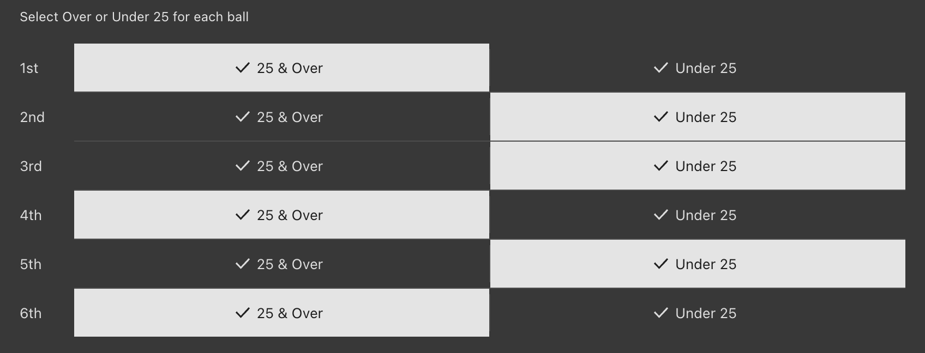Pick Under 25 for 3rd ball
Image resolution: width=925 pixels, height=353 pixels.
[x=698, y=166]
